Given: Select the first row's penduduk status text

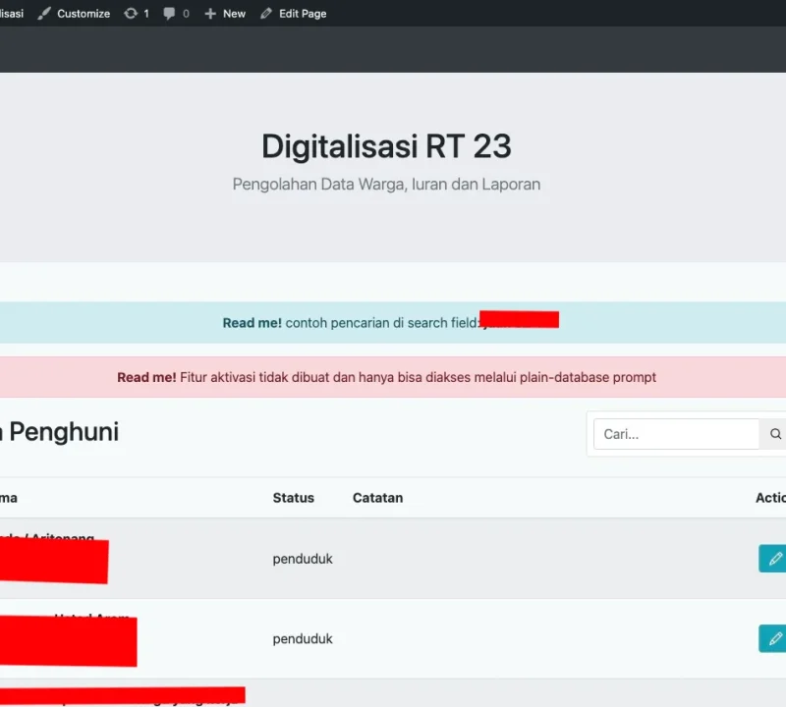Looking at the screenshot, I should coord(303,559).
